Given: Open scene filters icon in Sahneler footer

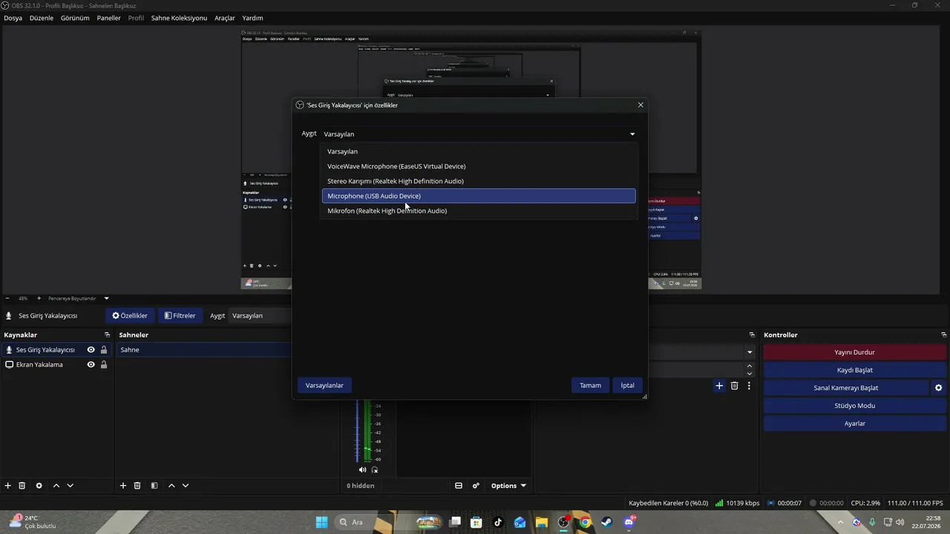Looking at the screenshot, I should tap(154, 486).
